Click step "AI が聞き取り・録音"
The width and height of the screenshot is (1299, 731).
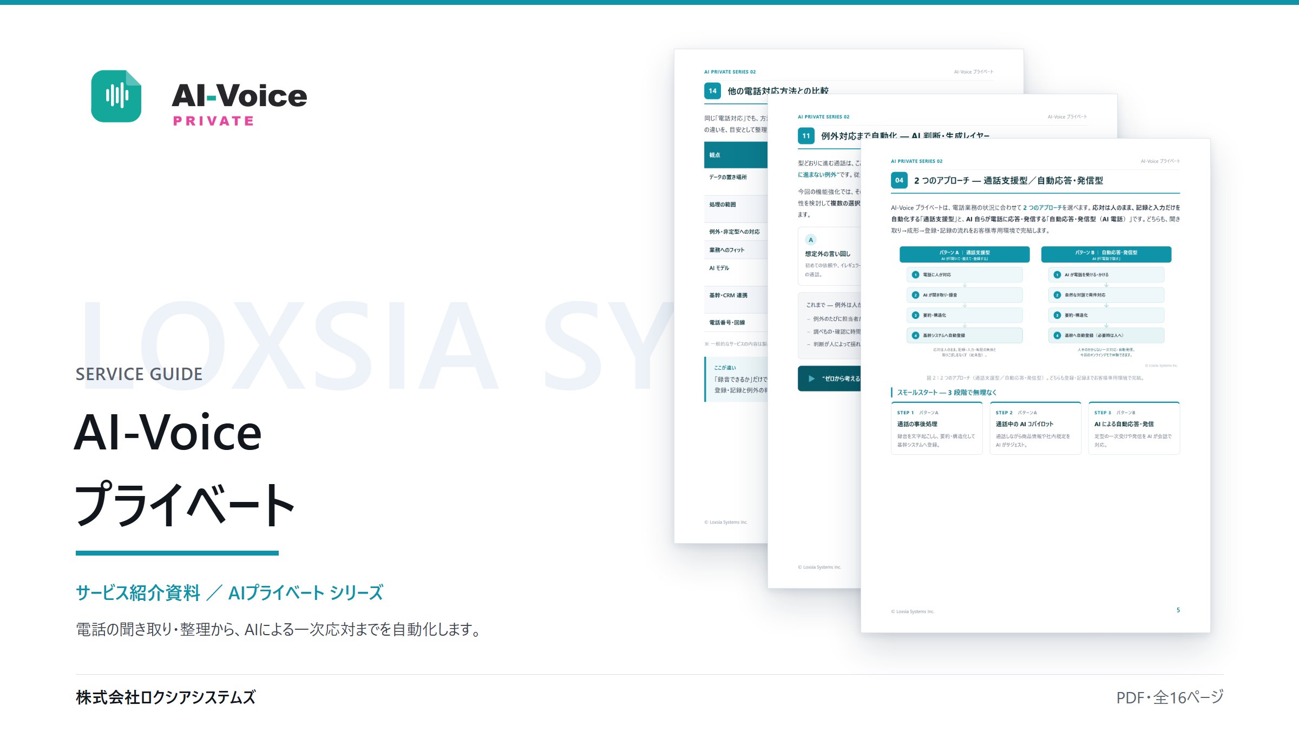(x=965, y=295)
